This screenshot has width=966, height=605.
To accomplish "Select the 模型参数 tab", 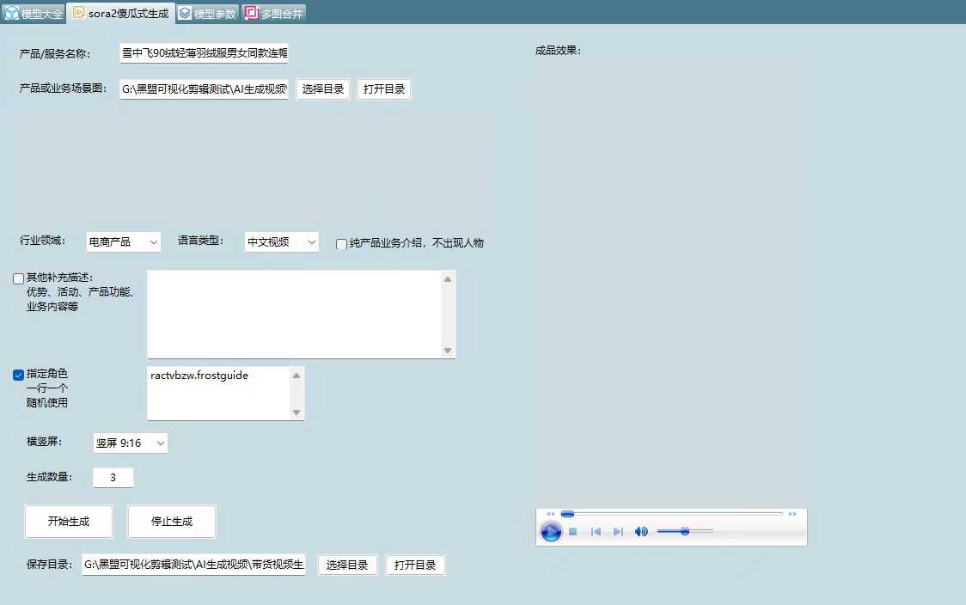I will tap(206, 13).
